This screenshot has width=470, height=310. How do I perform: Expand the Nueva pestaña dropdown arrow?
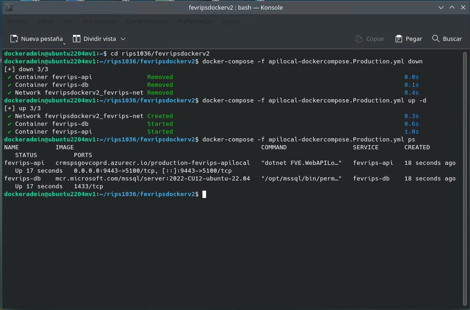64,44
